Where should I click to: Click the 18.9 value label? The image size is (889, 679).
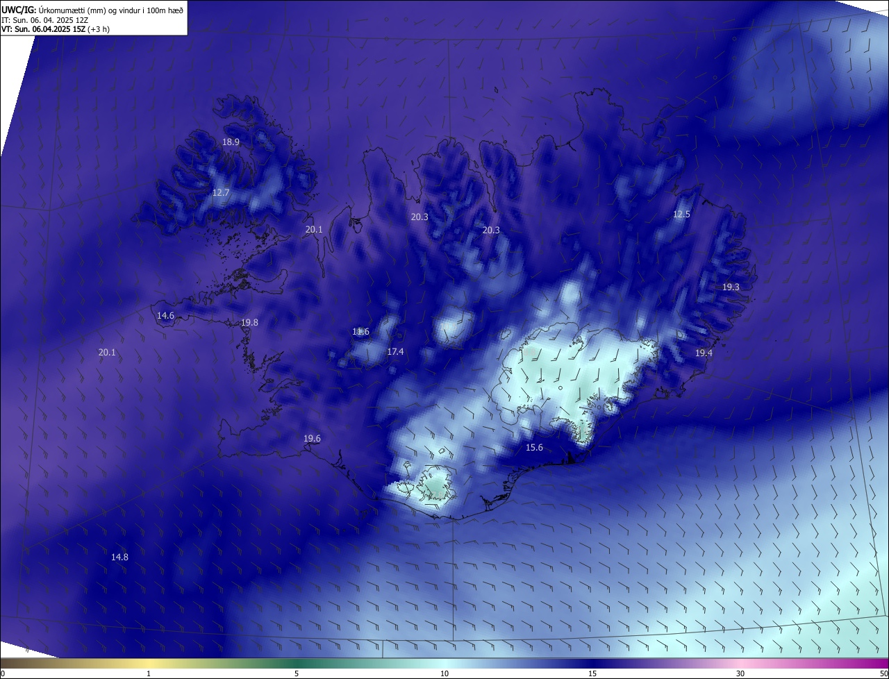231,142
